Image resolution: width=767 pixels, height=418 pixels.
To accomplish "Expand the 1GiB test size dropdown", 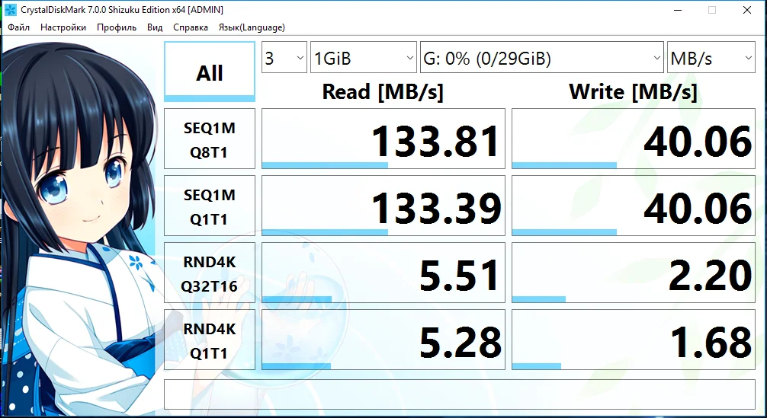I will click(364, 58).
